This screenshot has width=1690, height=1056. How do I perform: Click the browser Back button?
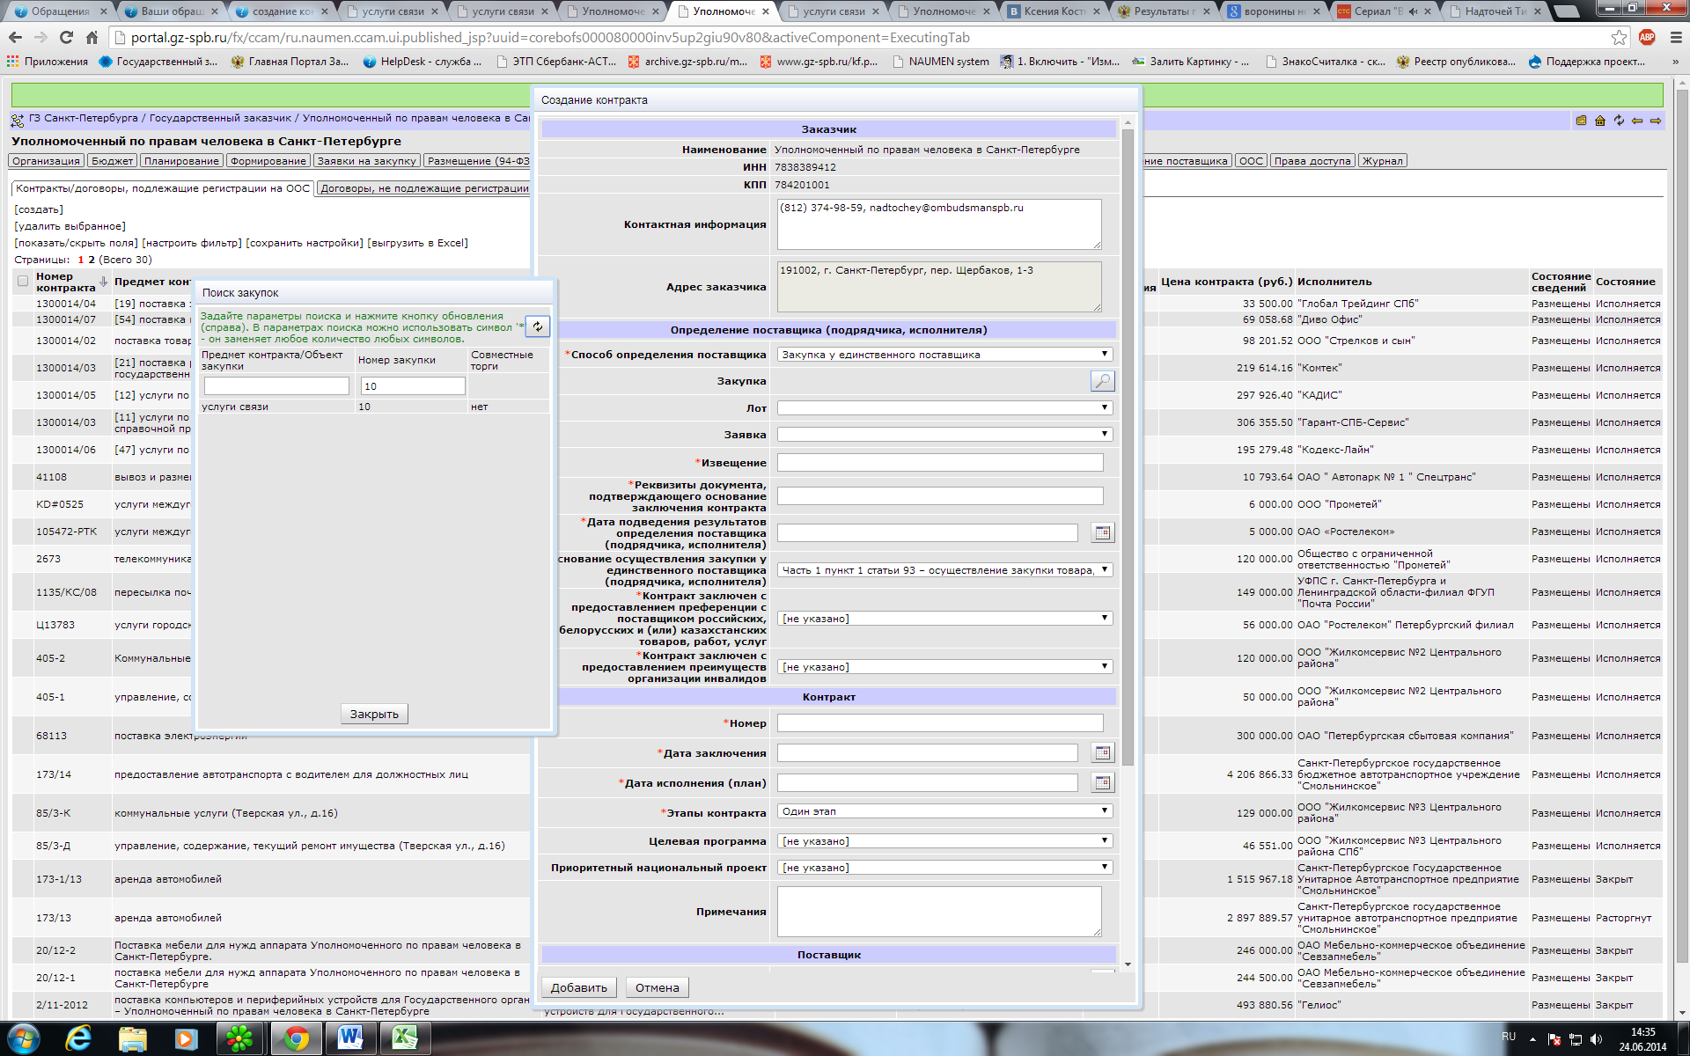(x=15, y=37)
